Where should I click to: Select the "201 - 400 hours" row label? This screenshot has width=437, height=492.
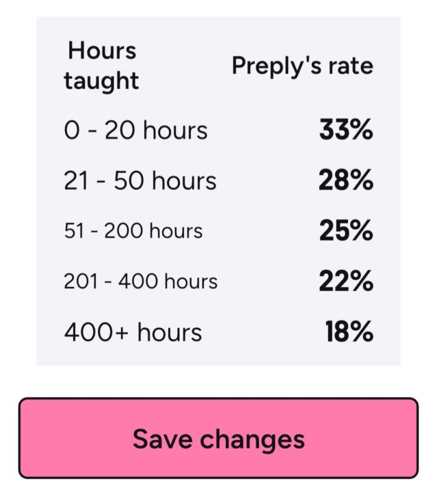[141, 282]
